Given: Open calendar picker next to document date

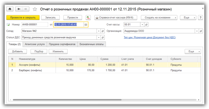Looking at the screenshot, I should [86, 25].
